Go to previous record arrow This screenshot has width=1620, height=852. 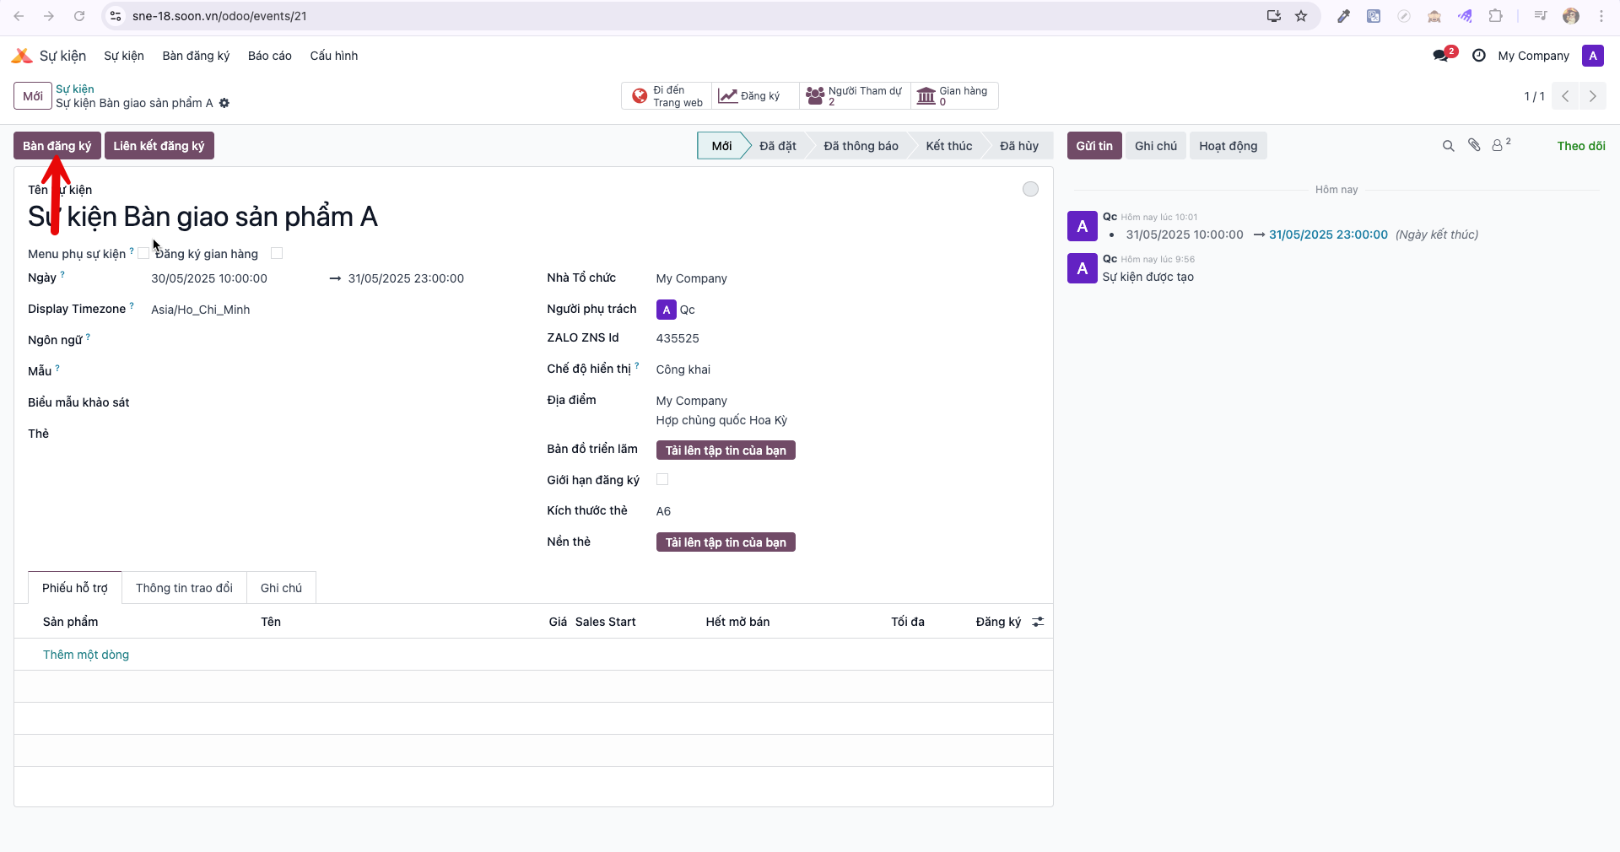1565,96
